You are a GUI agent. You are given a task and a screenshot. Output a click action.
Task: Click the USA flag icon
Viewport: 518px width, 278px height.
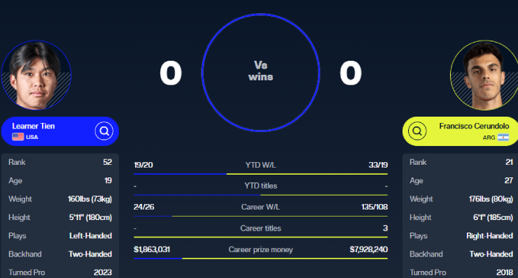[17, 137]
